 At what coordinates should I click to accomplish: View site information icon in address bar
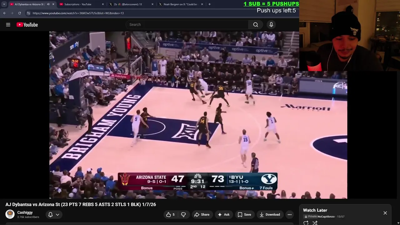point(28,13)
